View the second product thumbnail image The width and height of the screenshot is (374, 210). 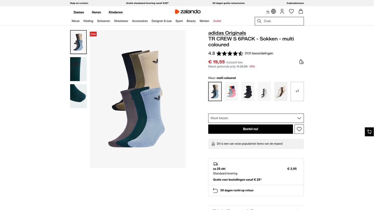(x=78, y=69)
